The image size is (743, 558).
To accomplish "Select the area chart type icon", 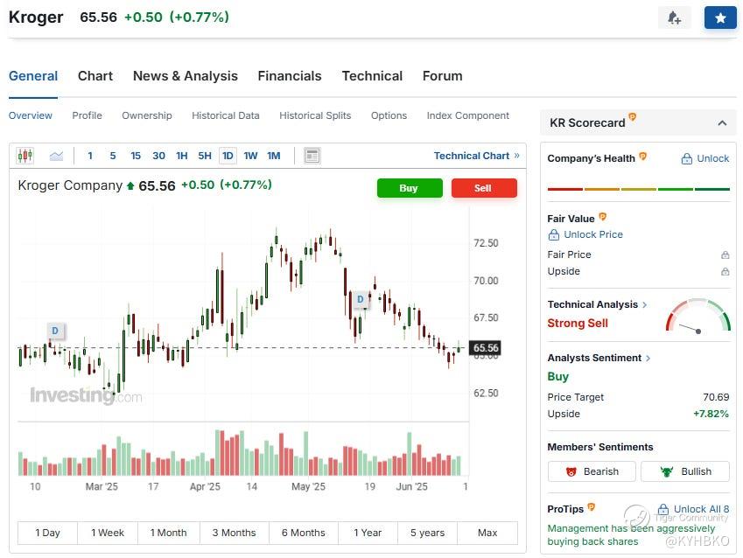I will [56, 156].
